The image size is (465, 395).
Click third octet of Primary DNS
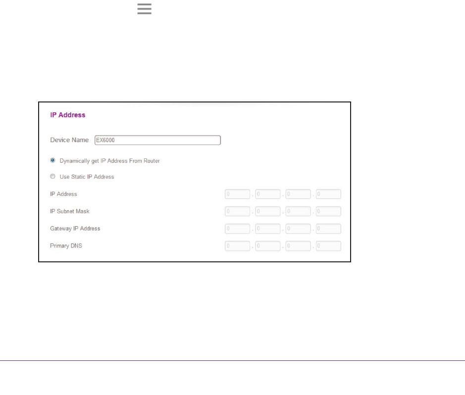coord(298,246)
